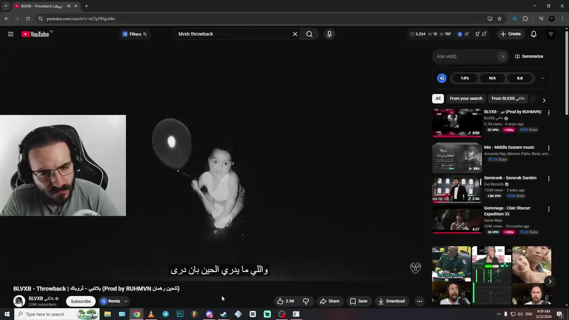The width and height of the screenshot is (569, 320).
Task: Dislike the video with thumbs-down
Action: pyautogui.click(x=306, y=301)
